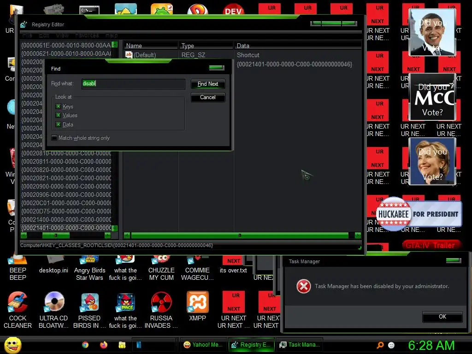This screenshot has width=472, height=354.
Task: Cancel the Find dialog
Action: 208,97
